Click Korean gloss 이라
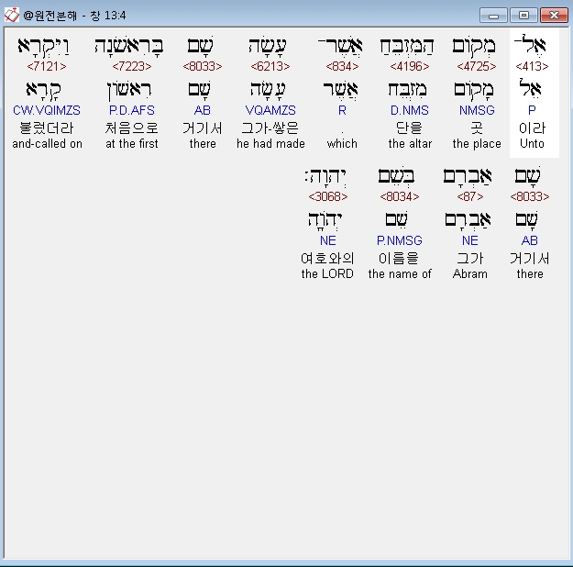Viewport: 573px width, 567px height. [x=532, y=128]
